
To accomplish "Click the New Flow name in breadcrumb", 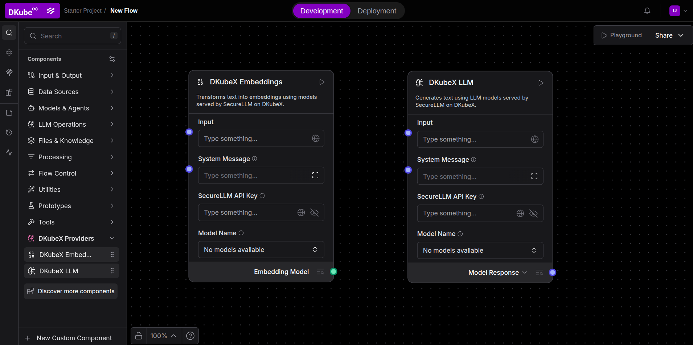I will pos(124,11).
